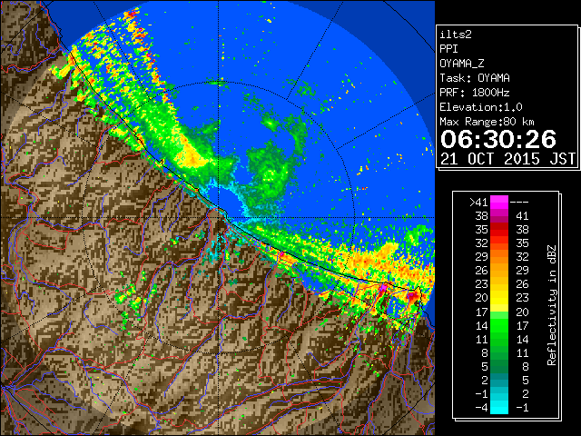581x436 pixels.
Task: Click the 'Reflectivity in dBZ' legend title
Action: click(552, 305)
